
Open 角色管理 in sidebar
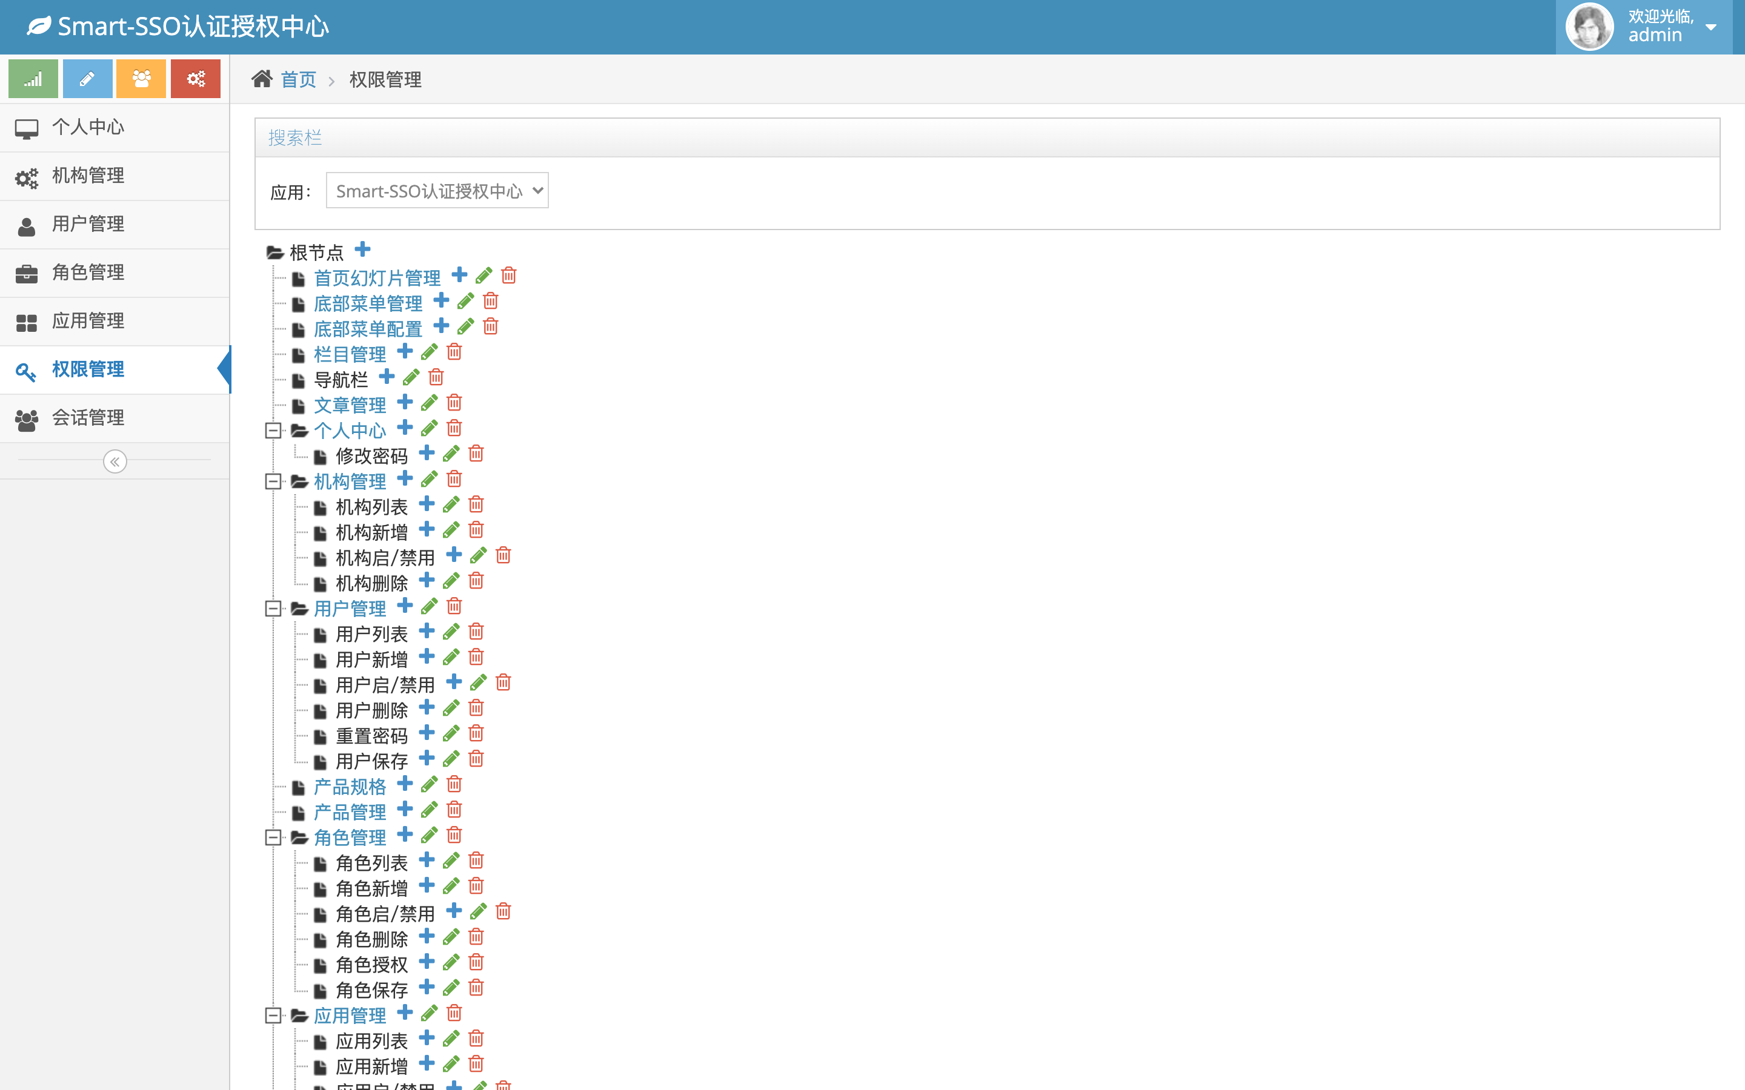click(x=115, y=272)
